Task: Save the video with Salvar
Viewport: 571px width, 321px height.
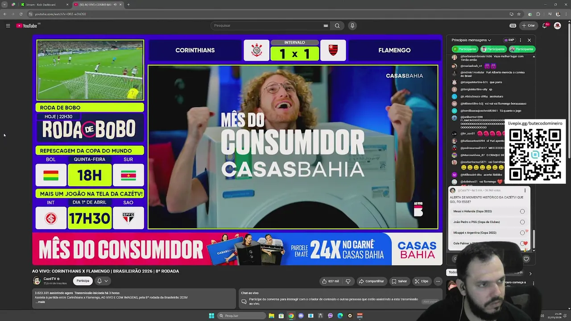Action: (399, 281)
